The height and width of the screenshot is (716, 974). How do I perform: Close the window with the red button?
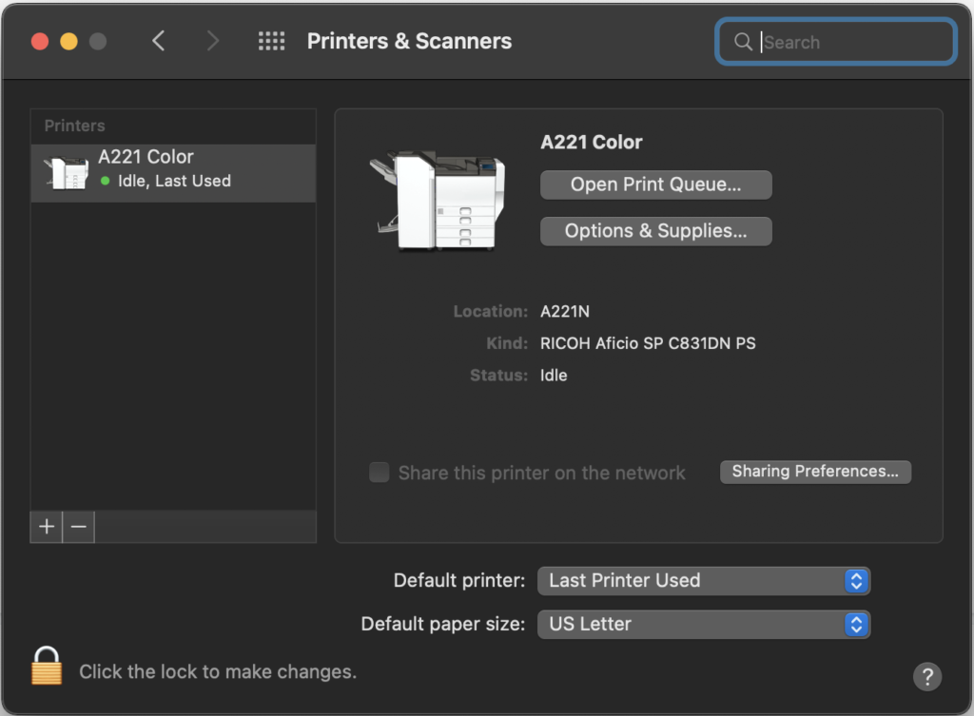tap(40, 41)
